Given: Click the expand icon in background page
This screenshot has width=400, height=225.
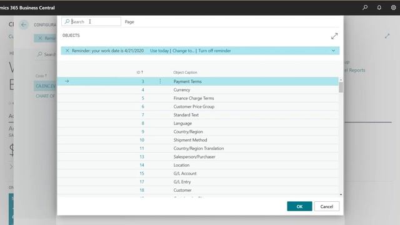Looking at the screenshot, I should 387,36.
